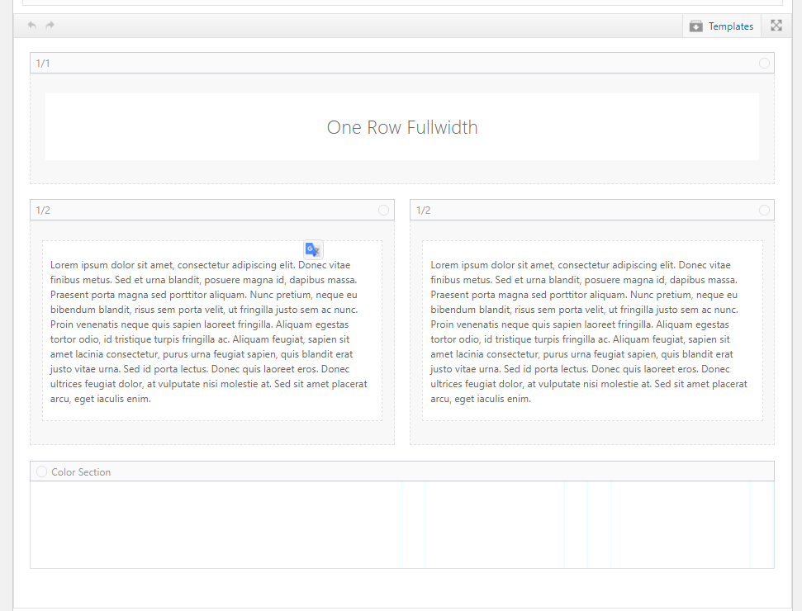Open the Templates library
Screen dimensions: 802x611
pyautogui.click(x=722, y=26)
